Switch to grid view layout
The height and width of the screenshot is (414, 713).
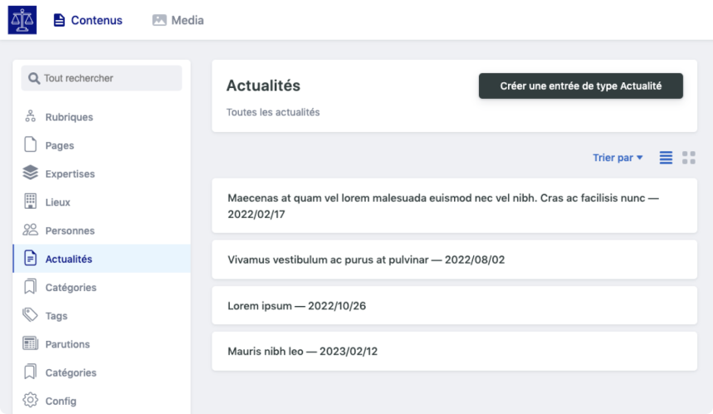pos(689,157)
